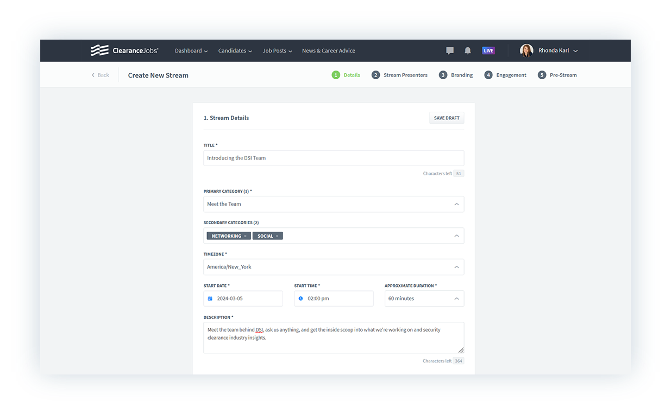This screenshot has height=413, width=671.
Task: Click the step 5 number circle
Action: (542, 75)
